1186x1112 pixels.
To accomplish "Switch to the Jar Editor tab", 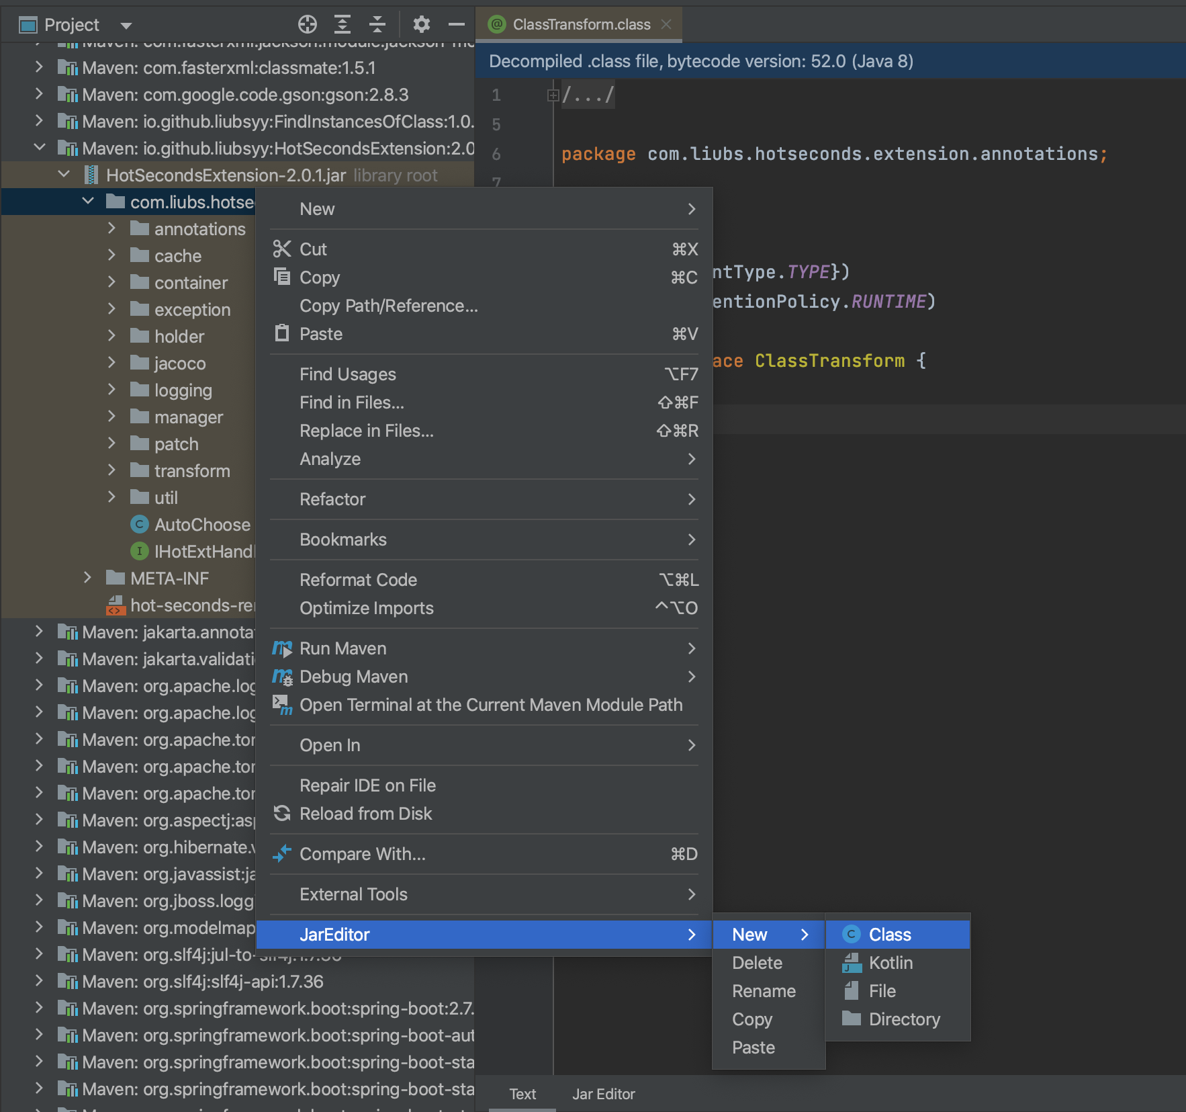I will tap(603, 1094).
